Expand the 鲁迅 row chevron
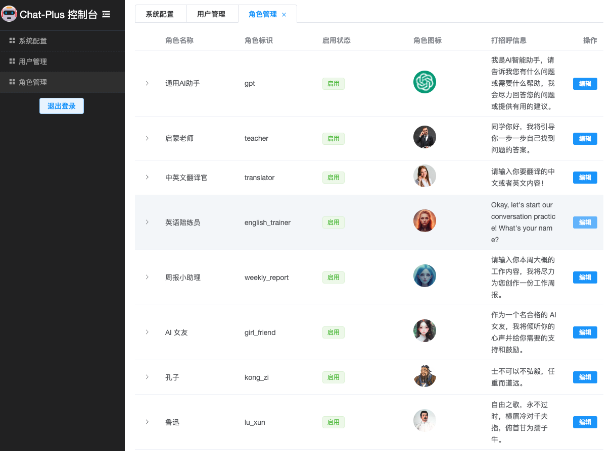Image resolution: width=613 pixels, height=451 pixels. coord(147,422)
